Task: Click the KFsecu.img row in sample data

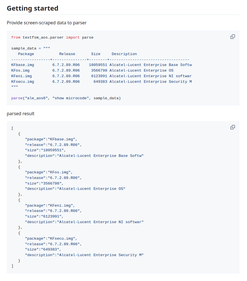Action: (101, 82)
